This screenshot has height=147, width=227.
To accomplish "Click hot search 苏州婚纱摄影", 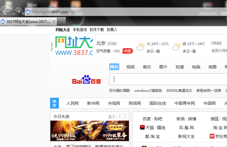I will point(120,91).
